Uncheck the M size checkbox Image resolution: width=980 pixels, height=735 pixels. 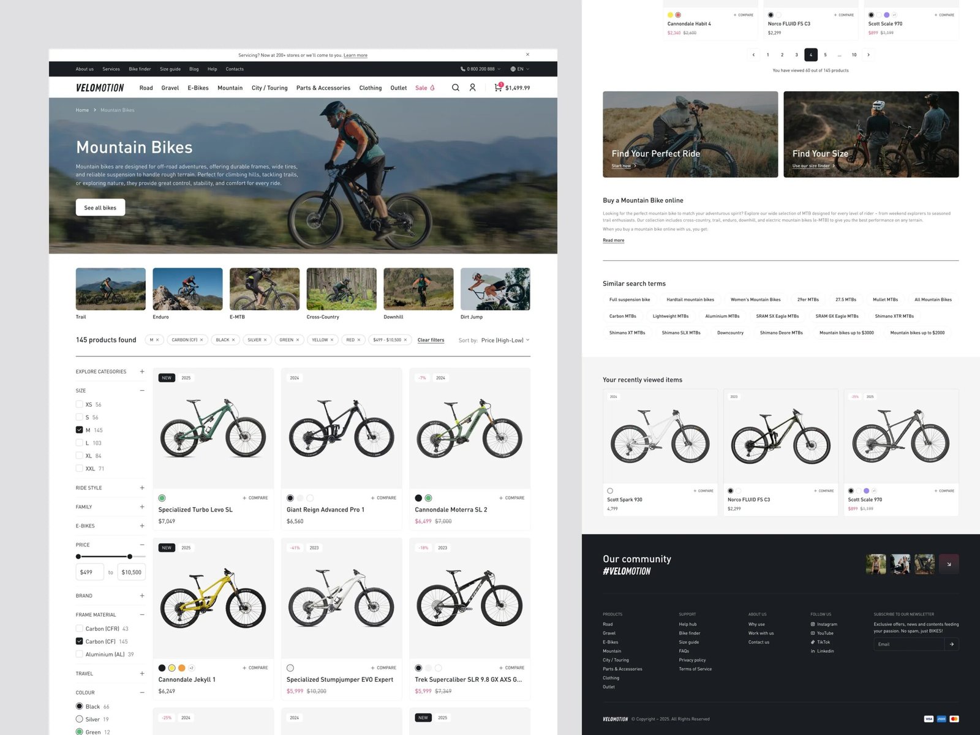tap(79, 430)
